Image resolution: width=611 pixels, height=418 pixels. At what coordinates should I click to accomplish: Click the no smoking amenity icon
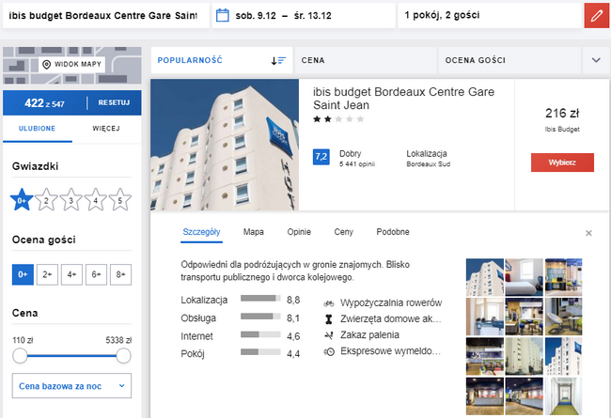329,335
